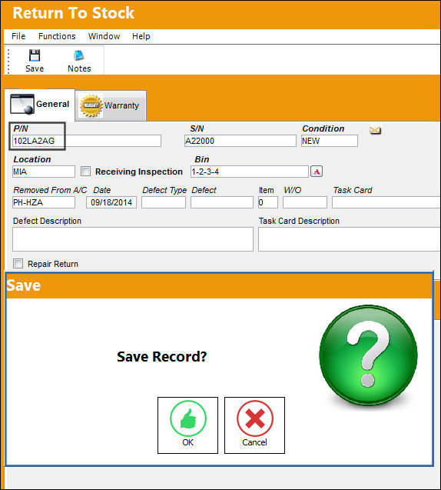Click the Task Card input field
441x490 pixels.
[x=386, y=202]
